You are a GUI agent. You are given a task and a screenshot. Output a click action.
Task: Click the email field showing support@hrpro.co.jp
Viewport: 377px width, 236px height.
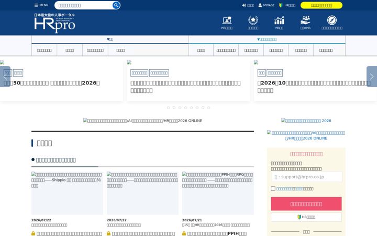[307, 177]
